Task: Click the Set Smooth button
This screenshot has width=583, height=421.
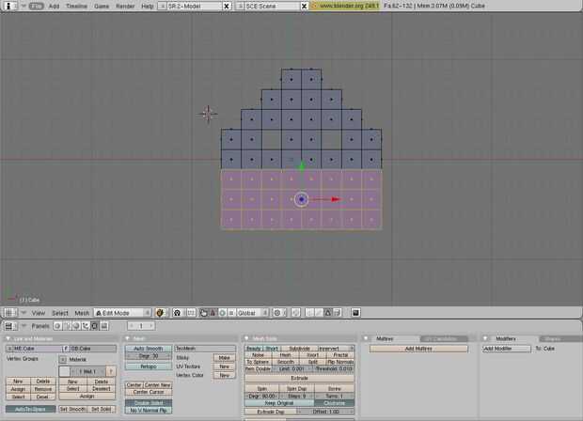Action: tap(73, 409)
